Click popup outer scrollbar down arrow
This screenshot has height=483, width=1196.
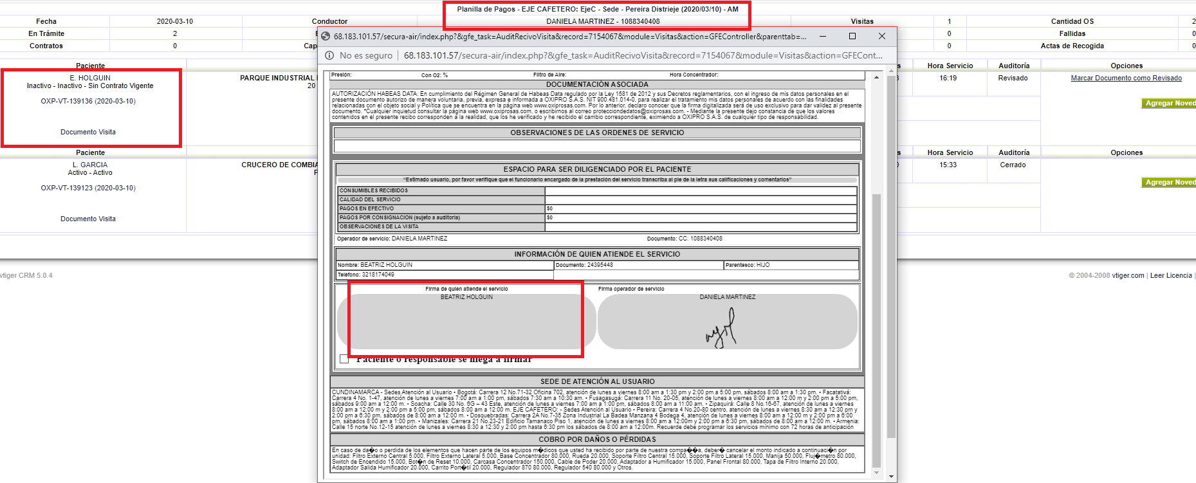click(891, 477)
